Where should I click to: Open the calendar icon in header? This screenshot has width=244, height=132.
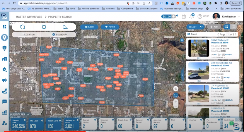coord(184,16)
